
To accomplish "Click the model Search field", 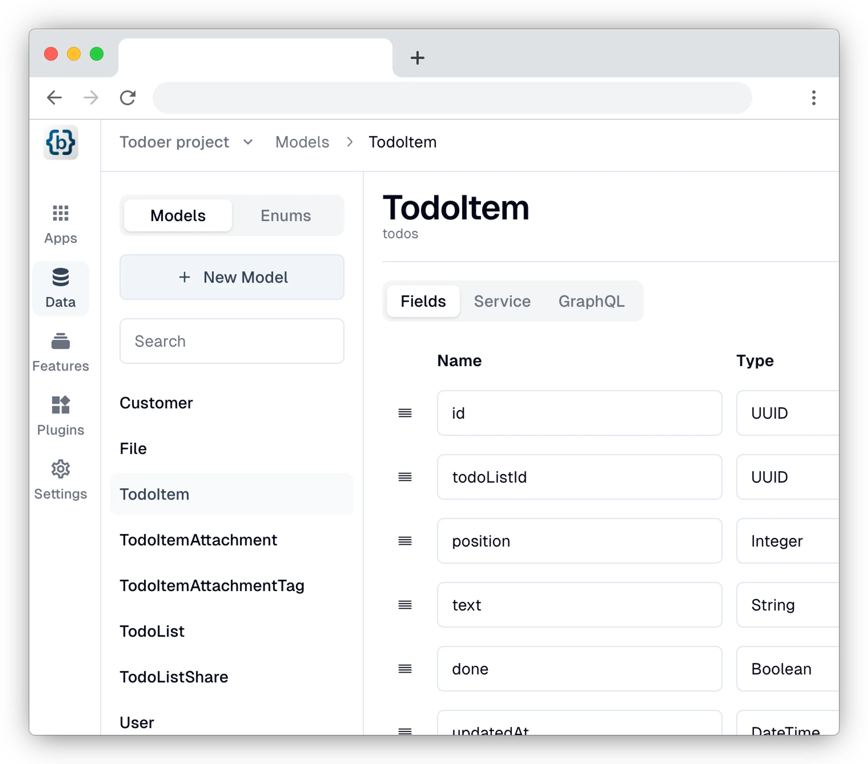I will coord(232,341).
